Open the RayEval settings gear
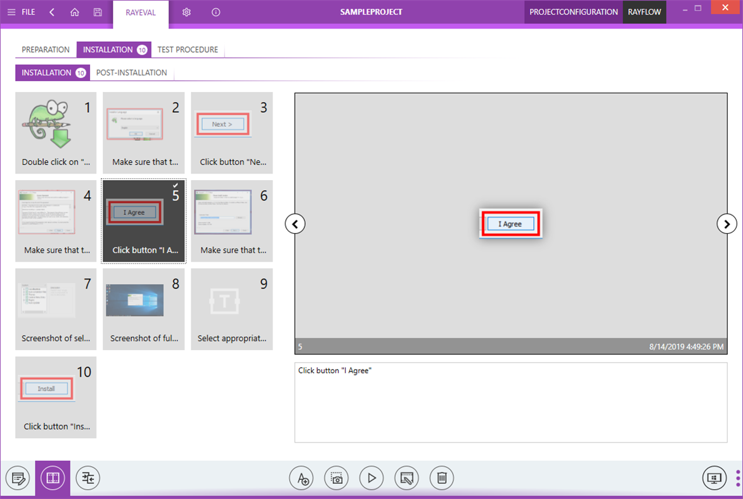 [x=186, y=11]
